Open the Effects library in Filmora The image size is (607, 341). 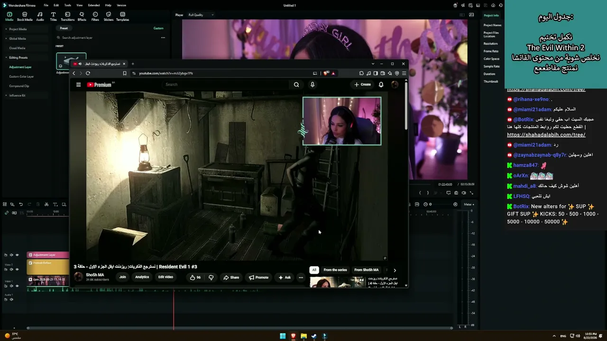[82, 17]
